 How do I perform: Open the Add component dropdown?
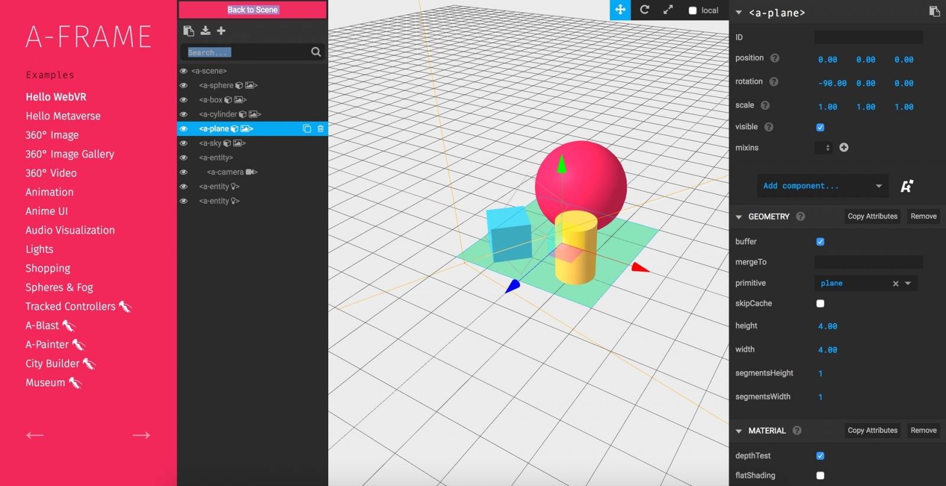[x=822, y=186]
